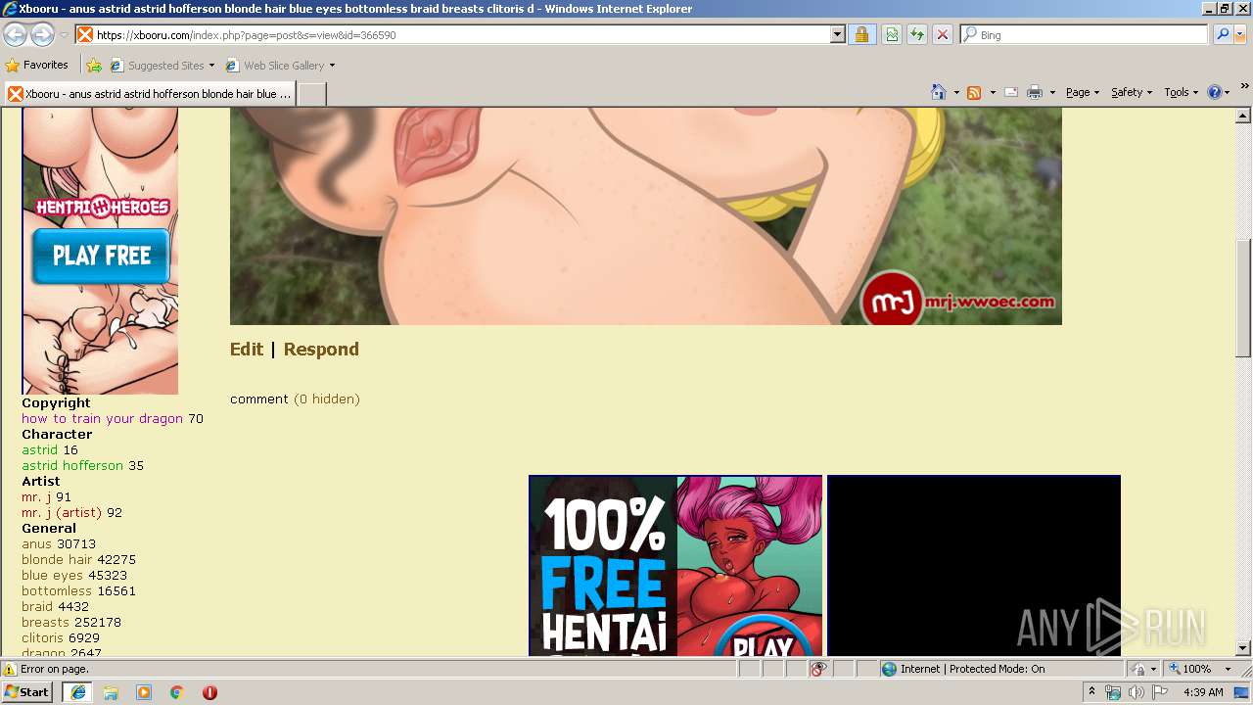This screenshot has width=1253, height=705.
Task: Open the search provider dropdown arrow
Action: (x=1240, y=35)
